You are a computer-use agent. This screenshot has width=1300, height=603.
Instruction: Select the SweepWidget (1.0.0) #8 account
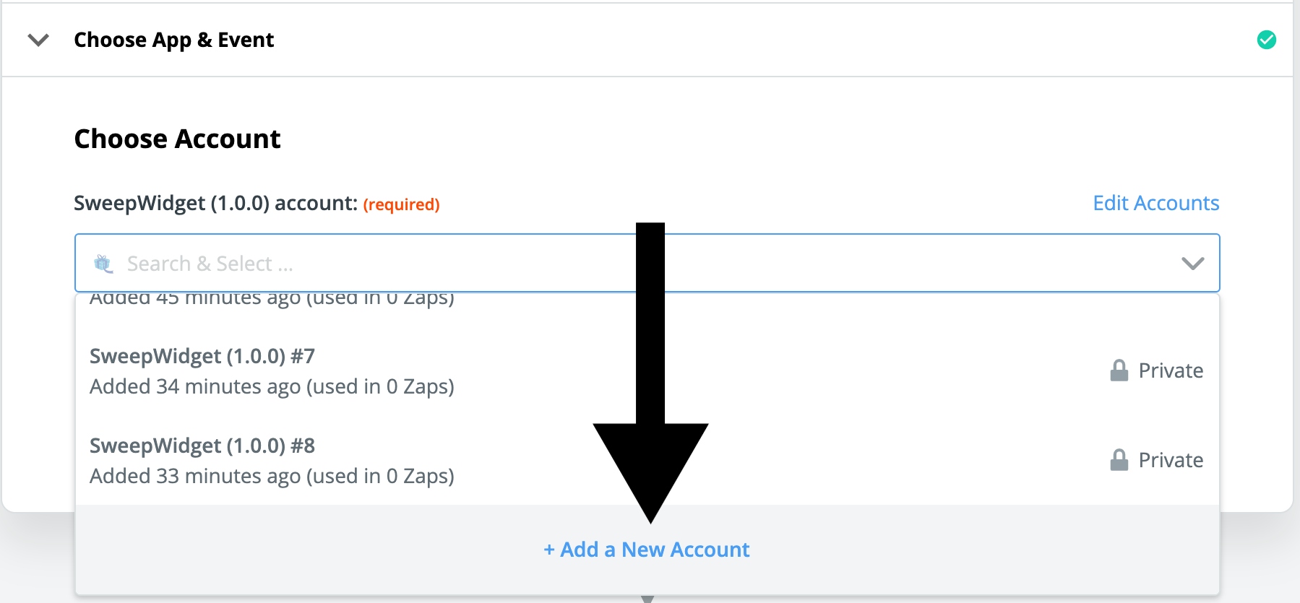pyautogui.click(x=203, y=446)
